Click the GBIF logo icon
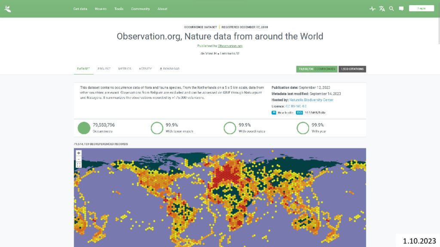Viewport: 440px width, 247px height. pos(8,9)
